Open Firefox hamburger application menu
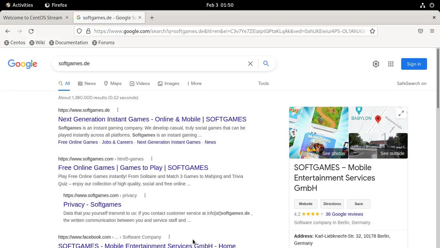The height and width of the screenshot is (248, 440). tap(432, 31)
